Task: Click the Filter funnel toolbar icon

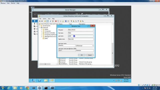Action: [78, 21]
